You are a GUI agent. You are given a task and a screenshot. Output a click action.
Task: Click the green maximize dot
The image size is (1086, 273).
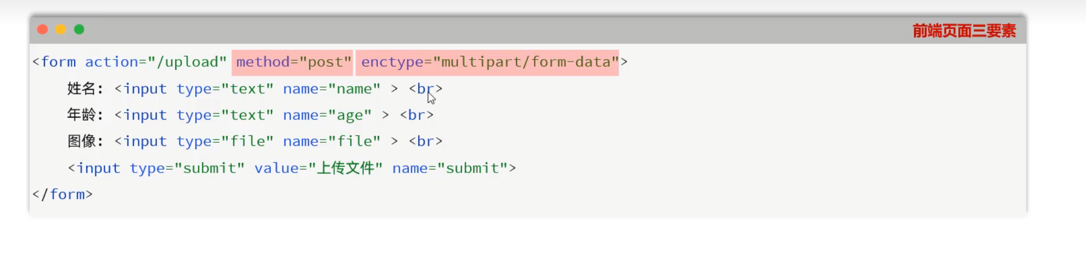click(79, 30)
